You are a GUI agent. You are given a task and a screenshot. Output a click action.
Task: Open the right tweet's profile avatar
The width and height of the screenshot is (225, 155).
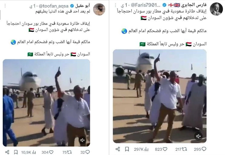[x=216, y=9]
